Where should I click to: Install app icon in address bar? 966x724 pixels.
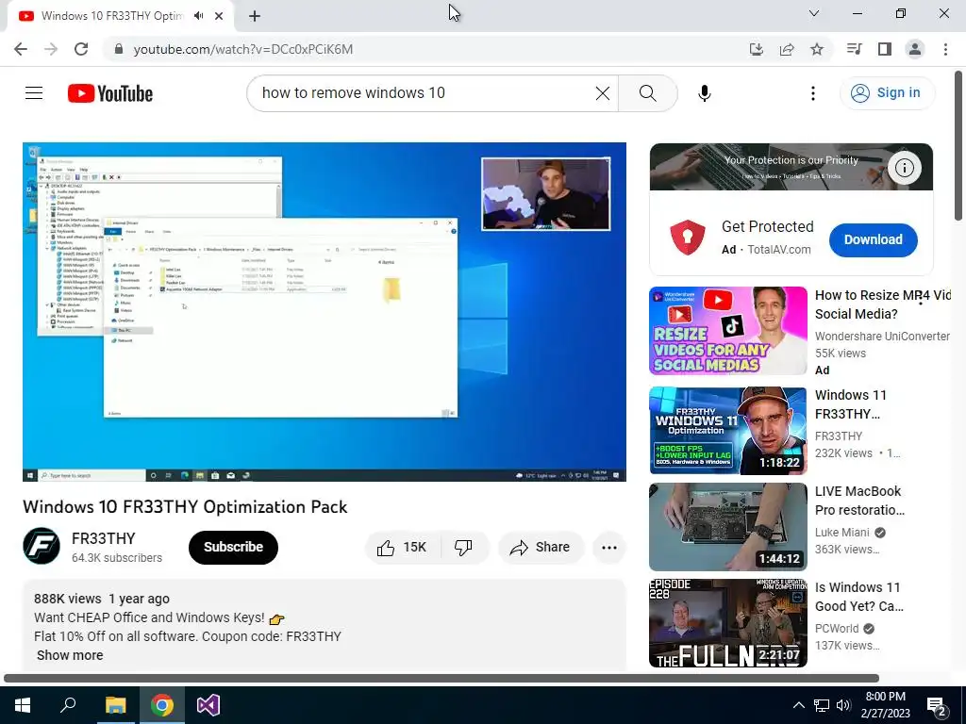tap(757, 49)
